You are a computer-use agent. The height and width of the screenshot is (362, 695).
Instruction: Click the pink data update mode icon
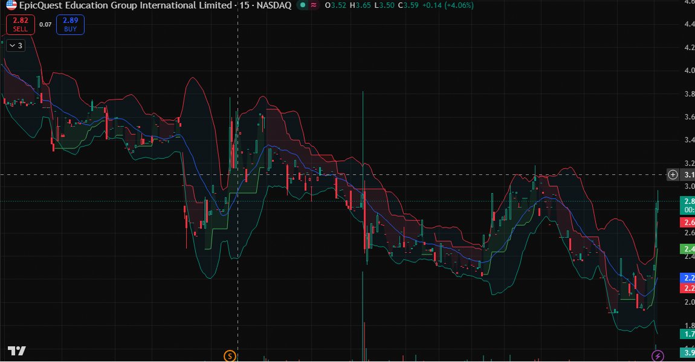pyautogui.click(x=314, y=5)
